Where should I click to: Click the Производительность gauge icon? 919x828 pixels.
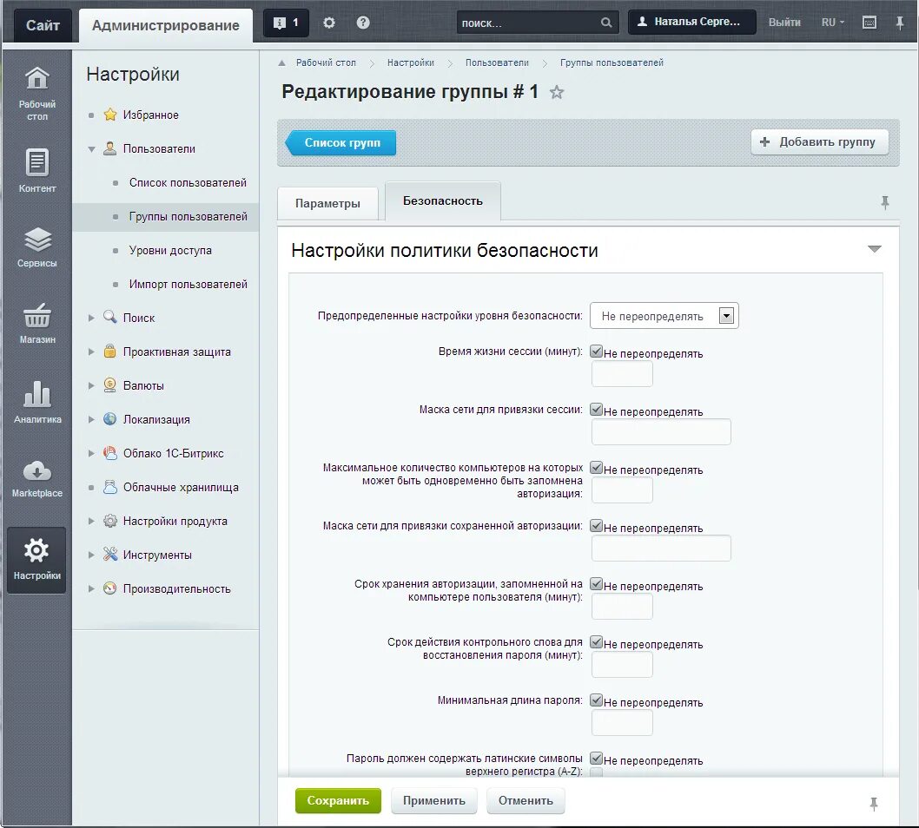click(109, 588)
